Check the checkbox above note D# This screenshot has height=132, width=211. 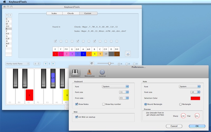point(117,41)
